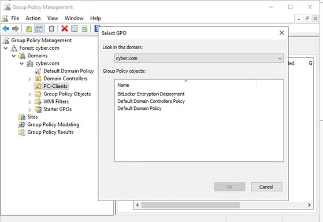Select the Starter GPOs label in tree
Screen dimensions: 323x222
[57, 109]
